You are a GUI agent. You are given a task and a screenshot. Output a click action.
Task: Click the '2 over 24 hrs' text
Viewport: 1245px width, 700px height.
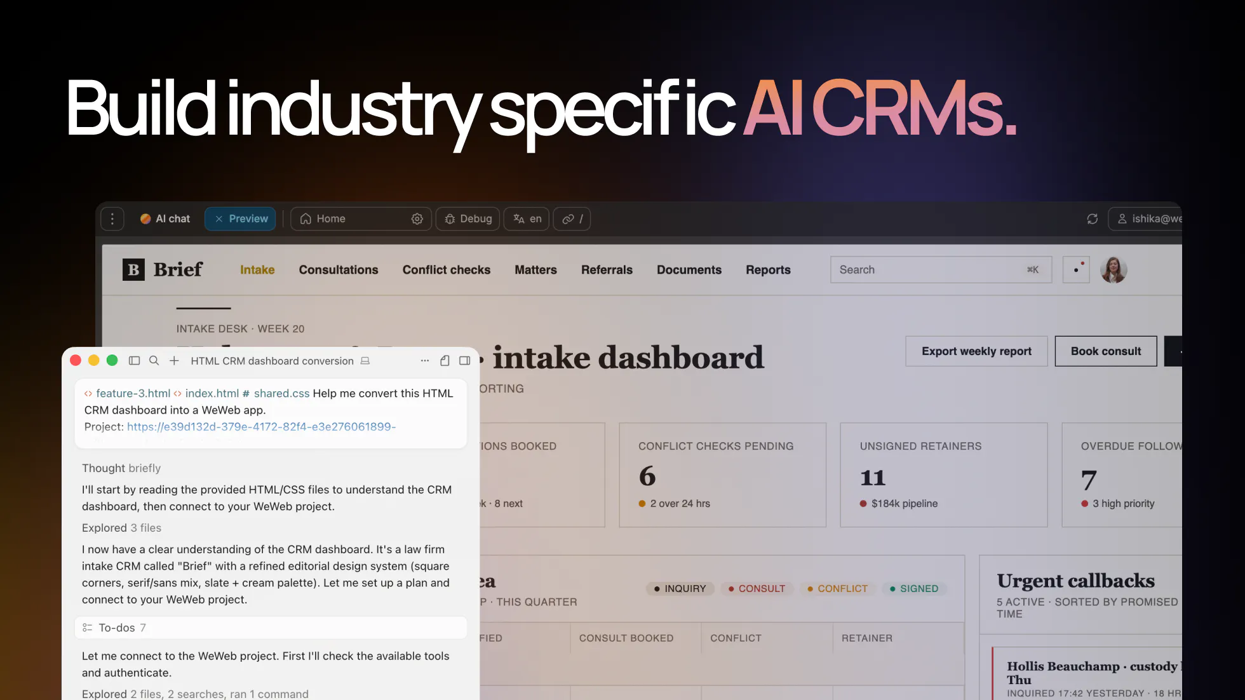[680, 503]
